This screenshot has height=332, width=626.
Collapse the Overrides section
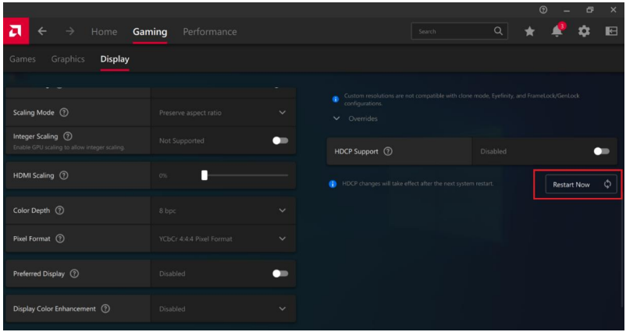tap(336, 118)
